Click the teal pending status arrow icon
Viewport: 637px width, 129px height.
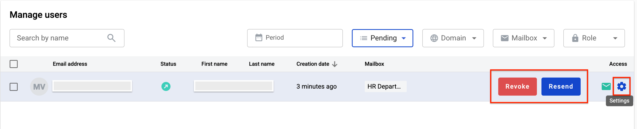click(166, 86)
